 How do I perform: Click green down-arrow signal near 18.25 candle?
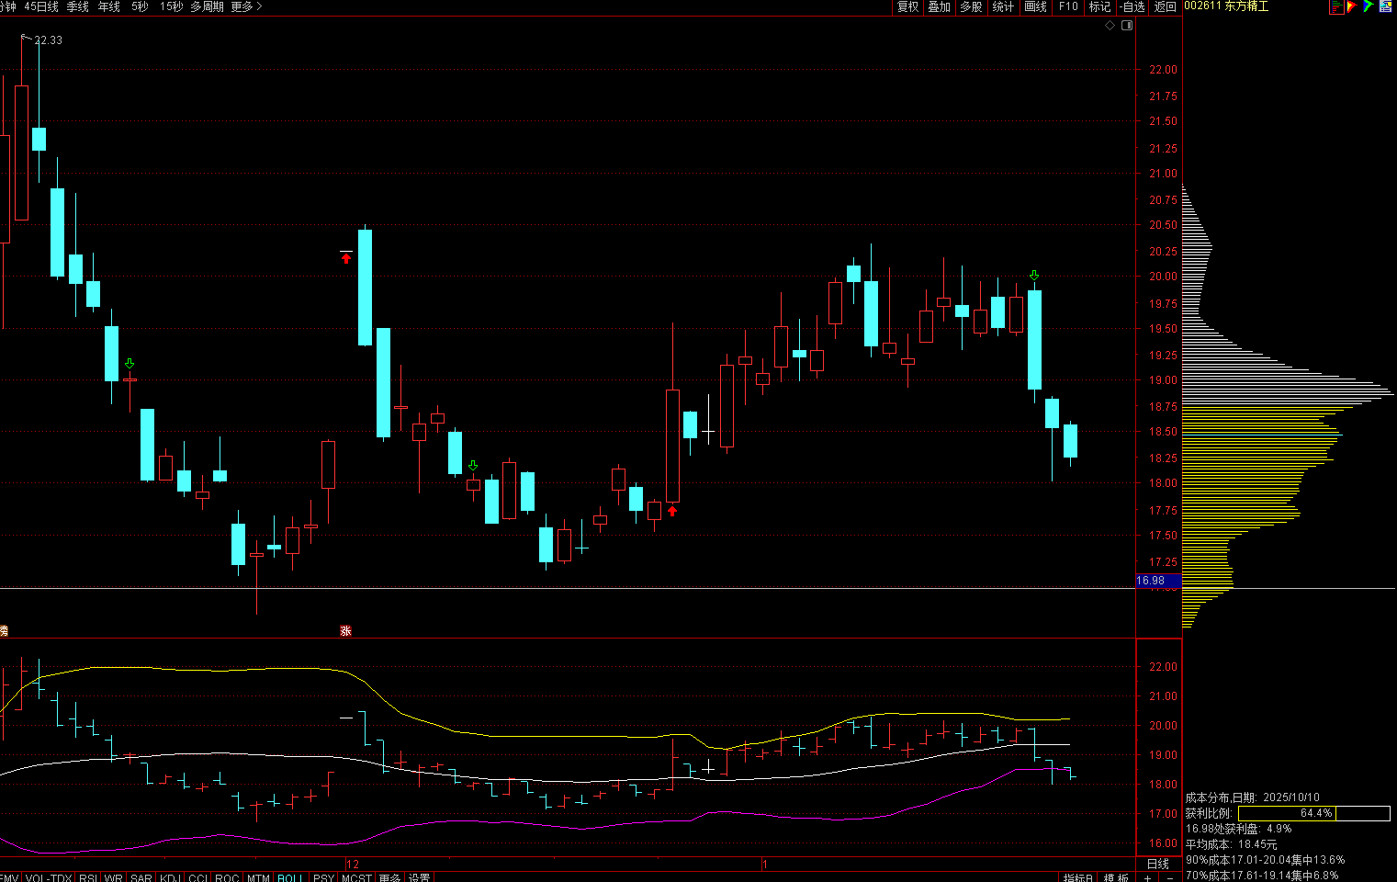coord(473,466)
